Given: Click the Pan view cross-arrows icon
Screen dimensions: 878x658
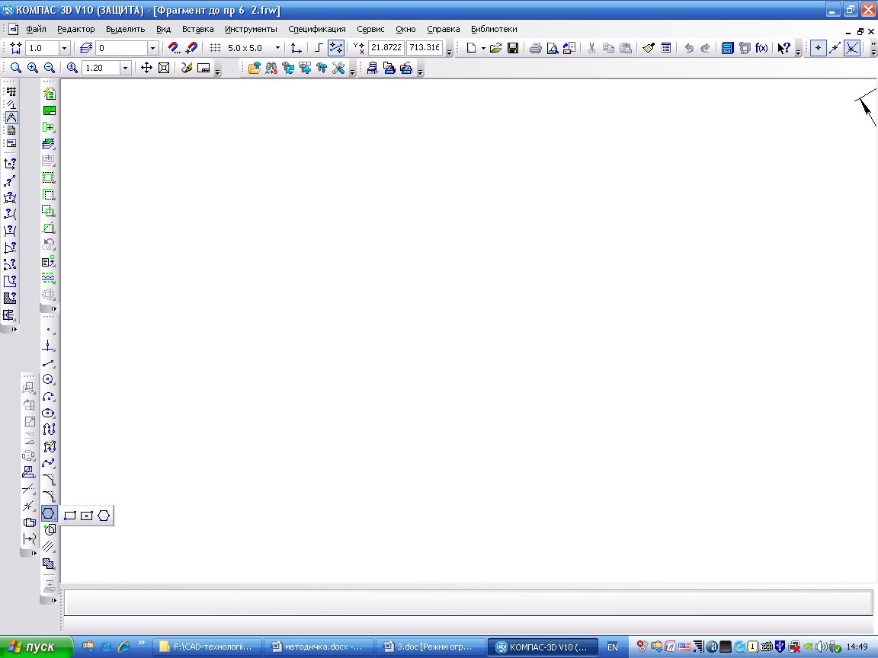Looking at the screenshot, I should (x=146, y=68).
